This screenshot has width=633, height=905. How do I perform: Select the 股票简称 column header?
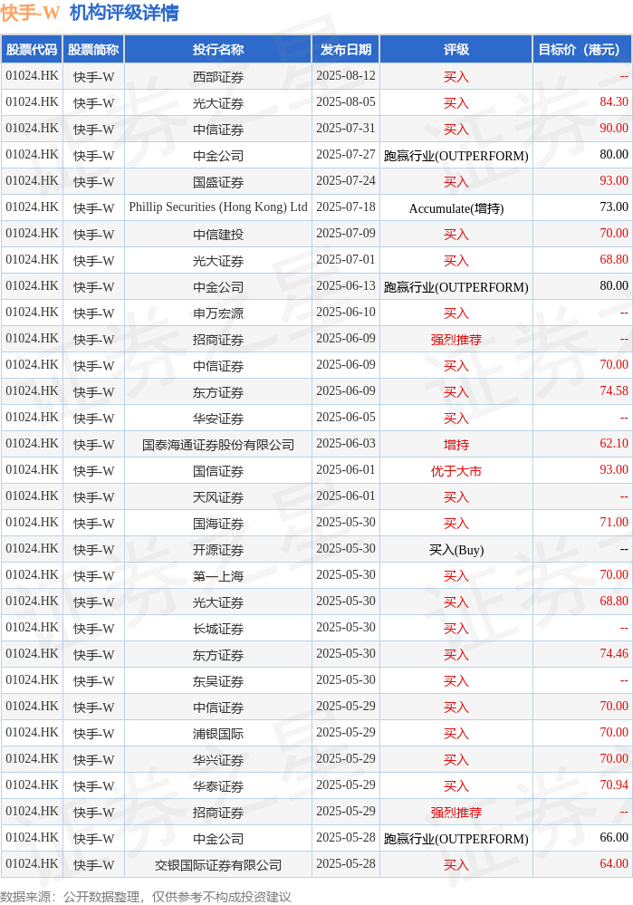point(93,50)
